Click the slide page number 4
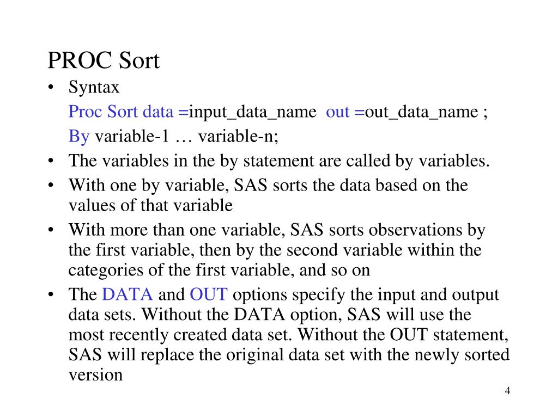 tap(507, 391)
